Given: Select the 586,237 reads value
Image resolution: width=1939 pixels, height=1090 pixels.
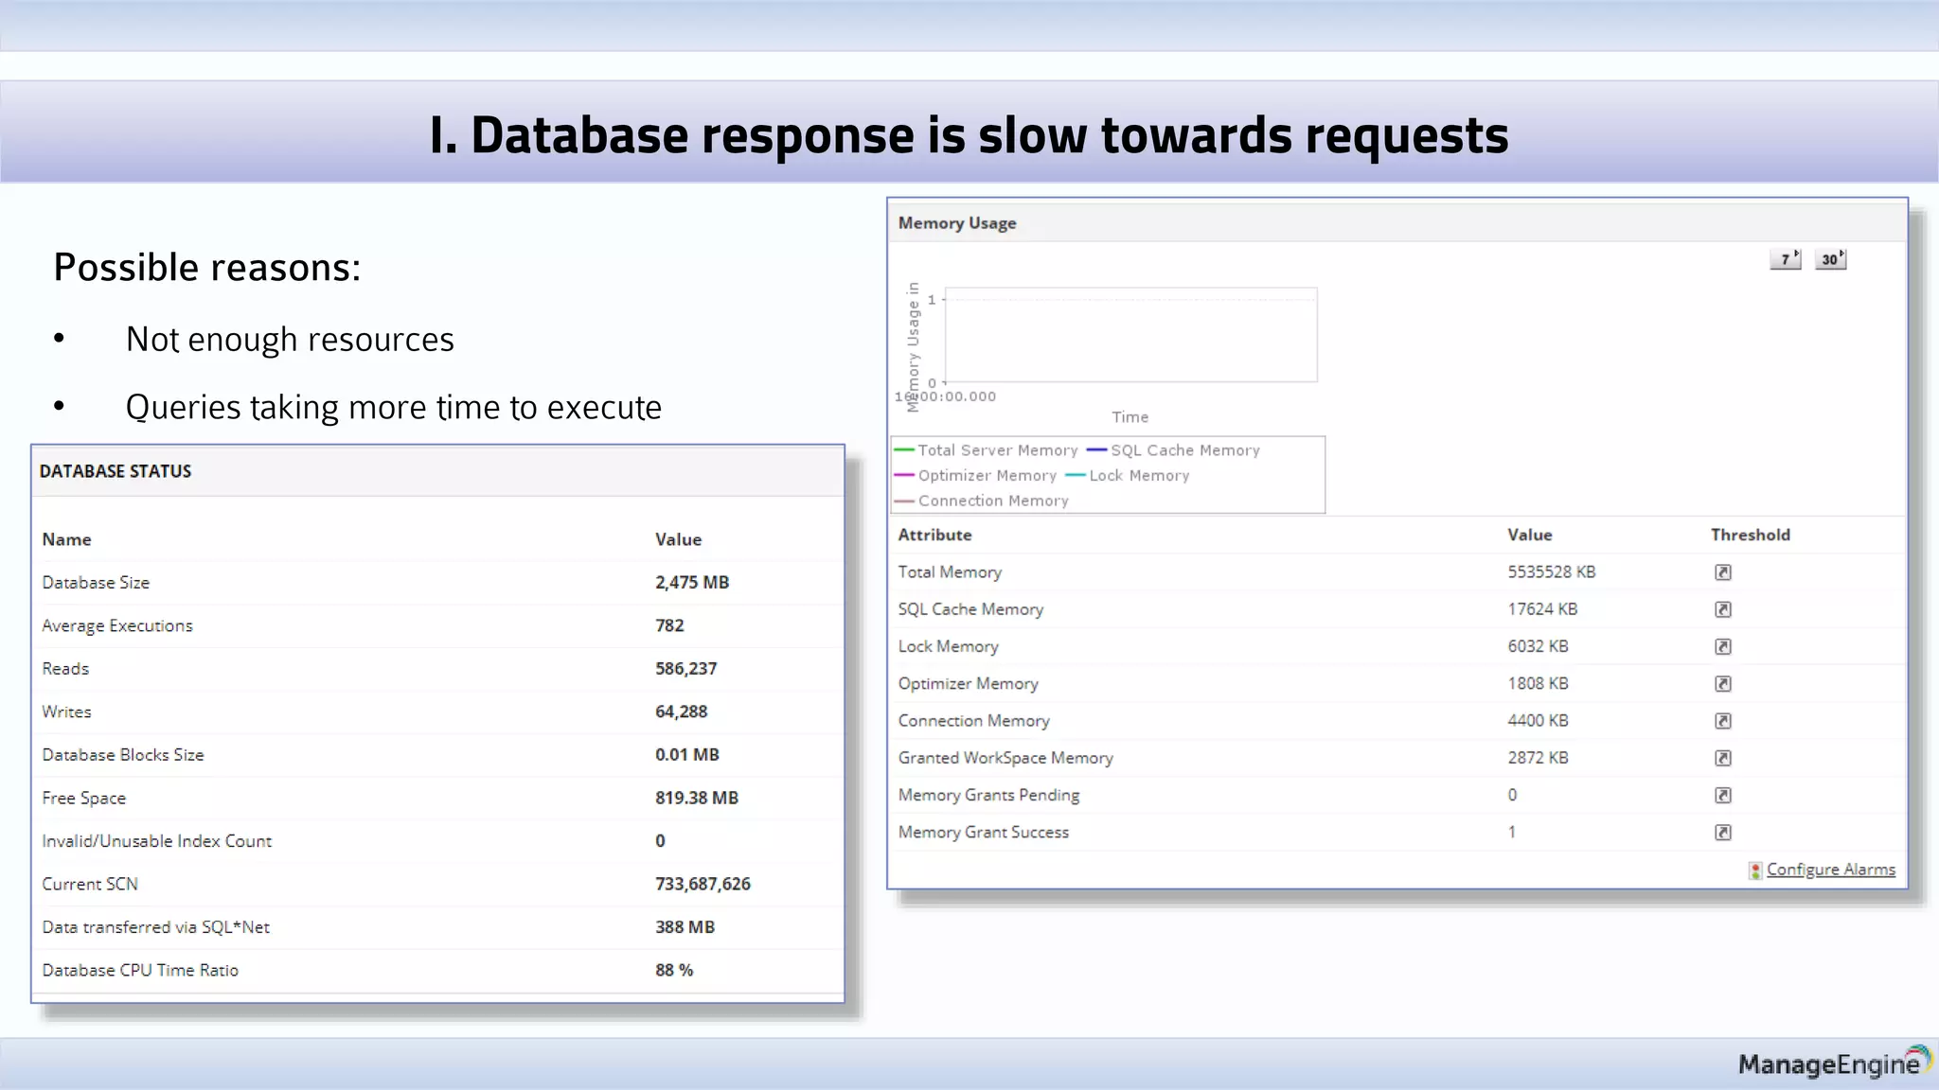Looking at the screenshot, I should pyautogui.click(x=686, y=669).
